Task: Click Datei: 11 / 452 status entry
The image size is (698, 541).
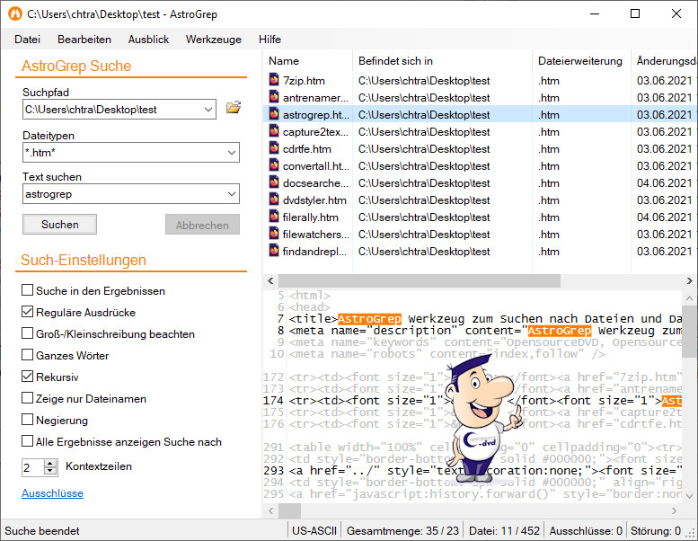Action: [x=504, y=531]
